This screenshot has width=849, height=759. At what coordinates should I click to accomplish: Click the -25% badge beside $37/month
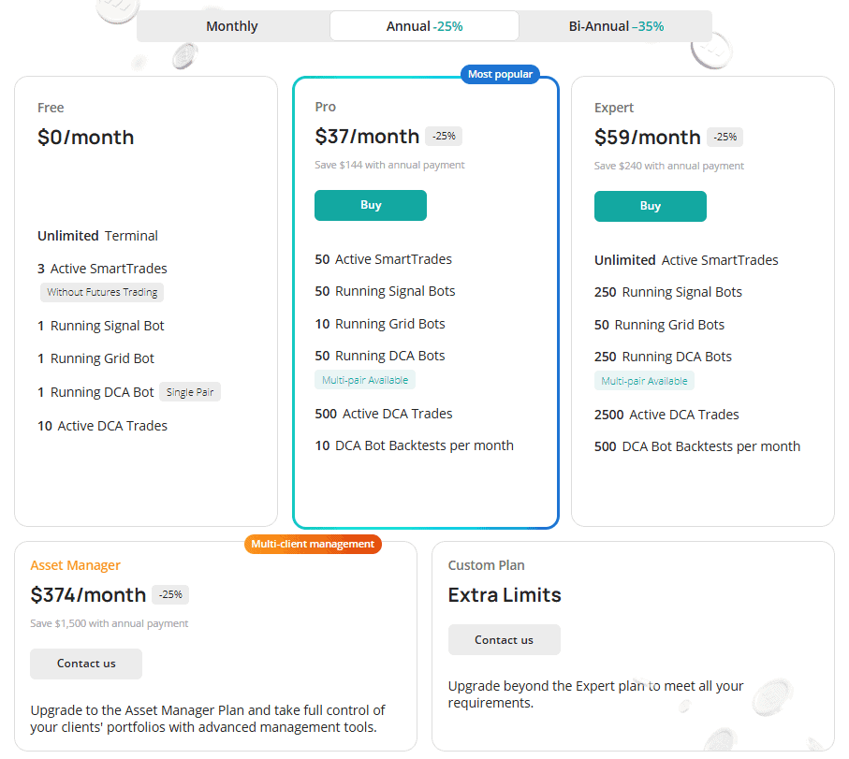[x=444, y=137]
